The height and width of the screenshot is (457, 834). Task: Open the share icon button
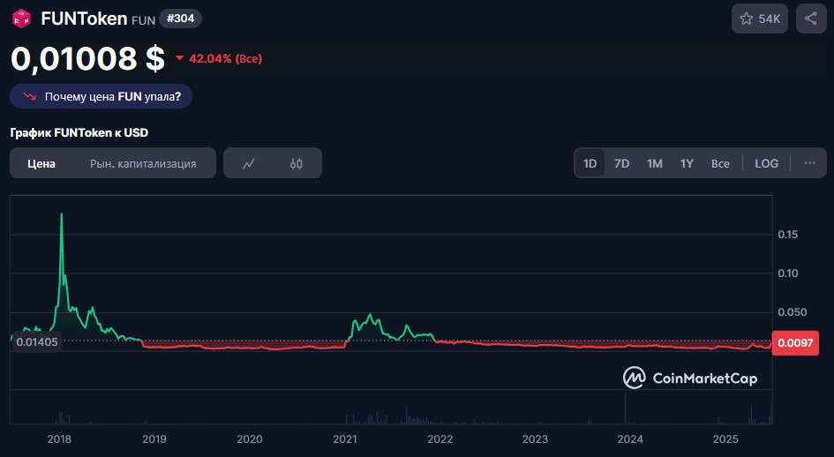pos(811,19)
